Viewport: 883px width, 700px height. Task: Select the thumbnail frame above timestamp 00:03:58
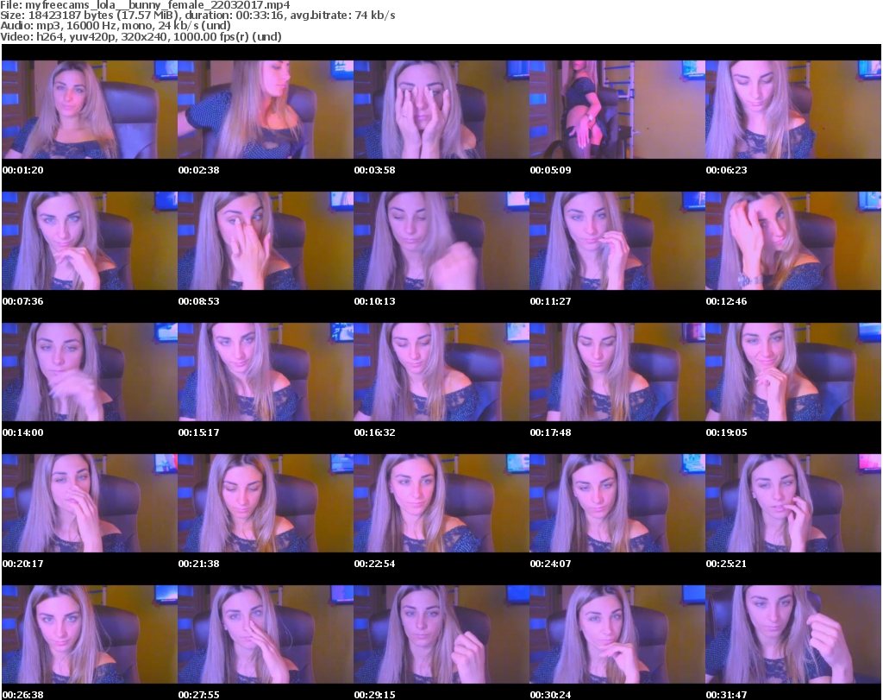click(x=441, y=110)
